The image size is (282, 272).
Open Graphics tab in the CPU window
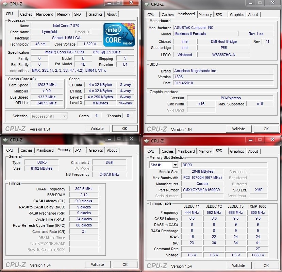tap(96, 14)
